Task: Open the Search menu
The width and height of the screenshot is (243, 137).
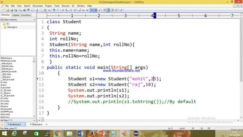Action: [x=27, y=6]
